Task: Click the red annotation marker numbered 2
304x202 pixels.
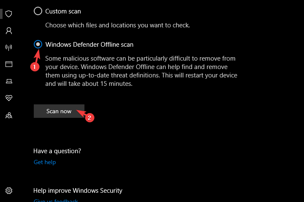Action: point(90,118)
